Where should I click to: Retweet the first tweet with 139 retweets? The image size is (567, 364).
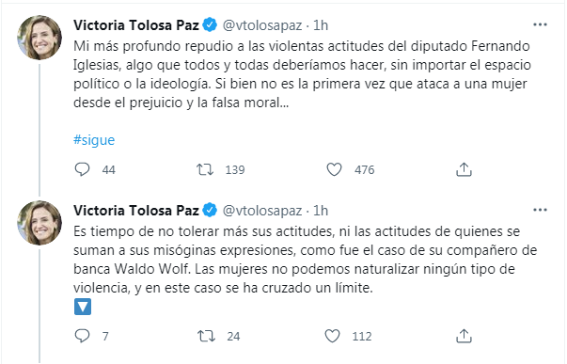205,169
